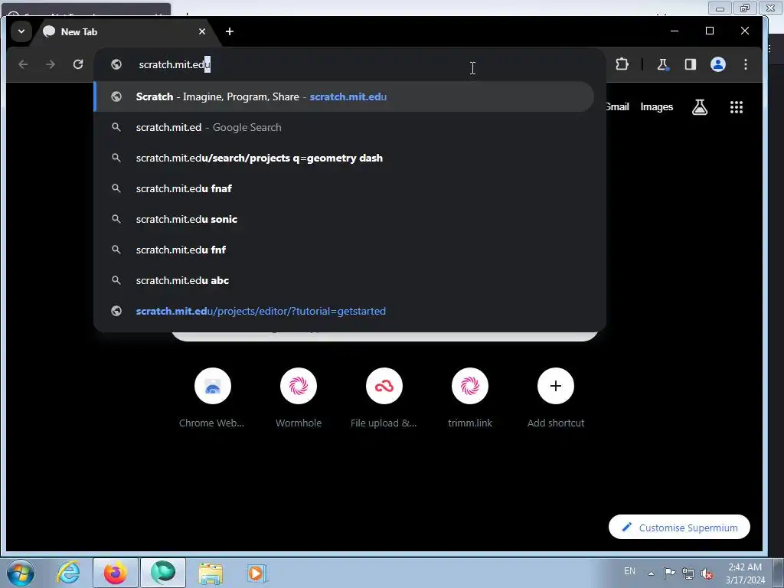Image resolution: width=784 pixels, height=588 pixels.
Task: Choose geometry dash search projects suggestion
Action: pyautogui.click(x=344, y=158)
